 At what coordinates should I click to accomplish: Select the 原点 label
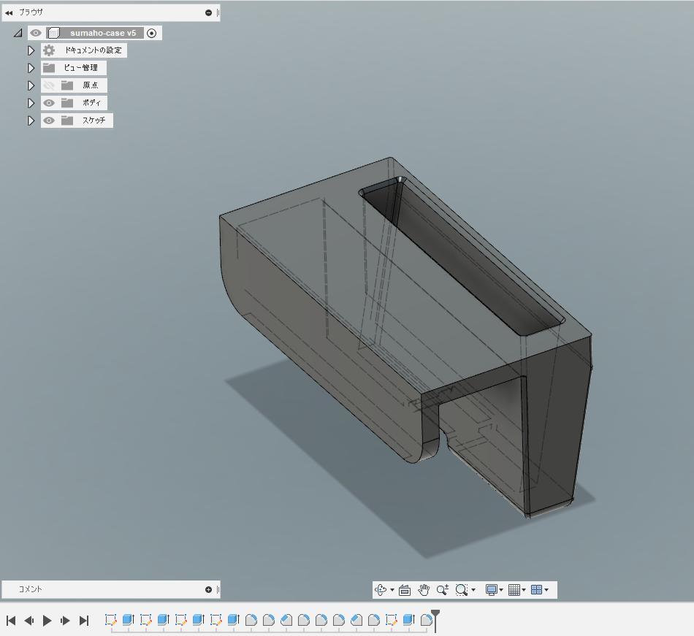91,85
